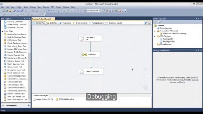
Task: Click the SSIS Toolbox icon beside Variables icon
Action: click(x=149, y=23)
